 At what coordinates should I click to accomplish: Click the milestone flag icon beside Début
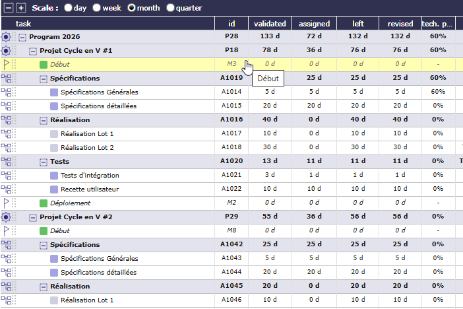(x=6, y=64)
